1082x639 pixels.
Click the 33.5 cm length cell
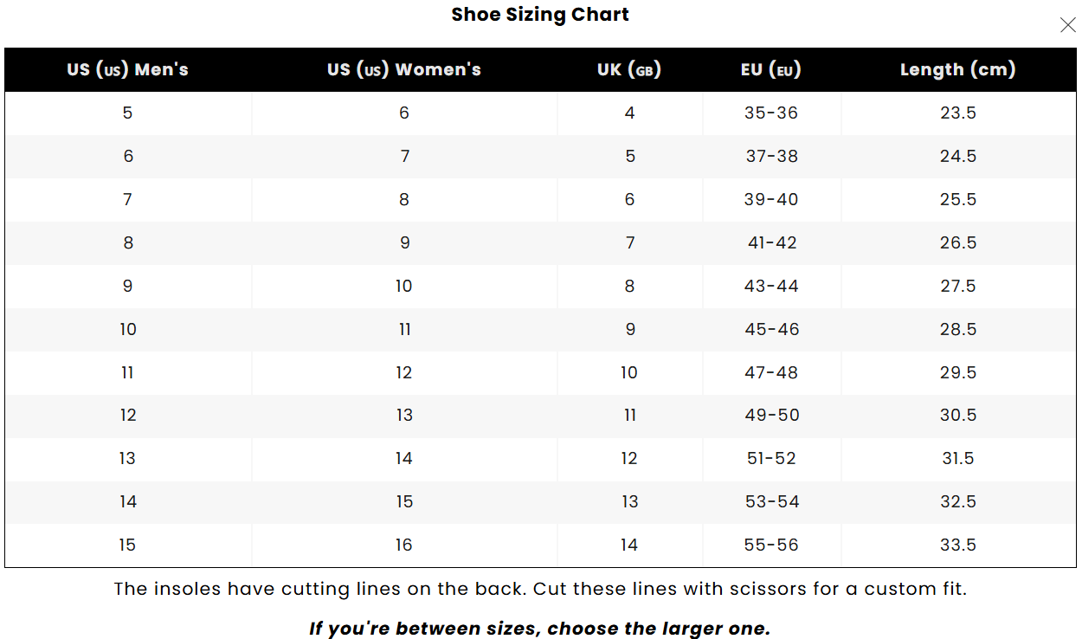(x=958, y=545)
